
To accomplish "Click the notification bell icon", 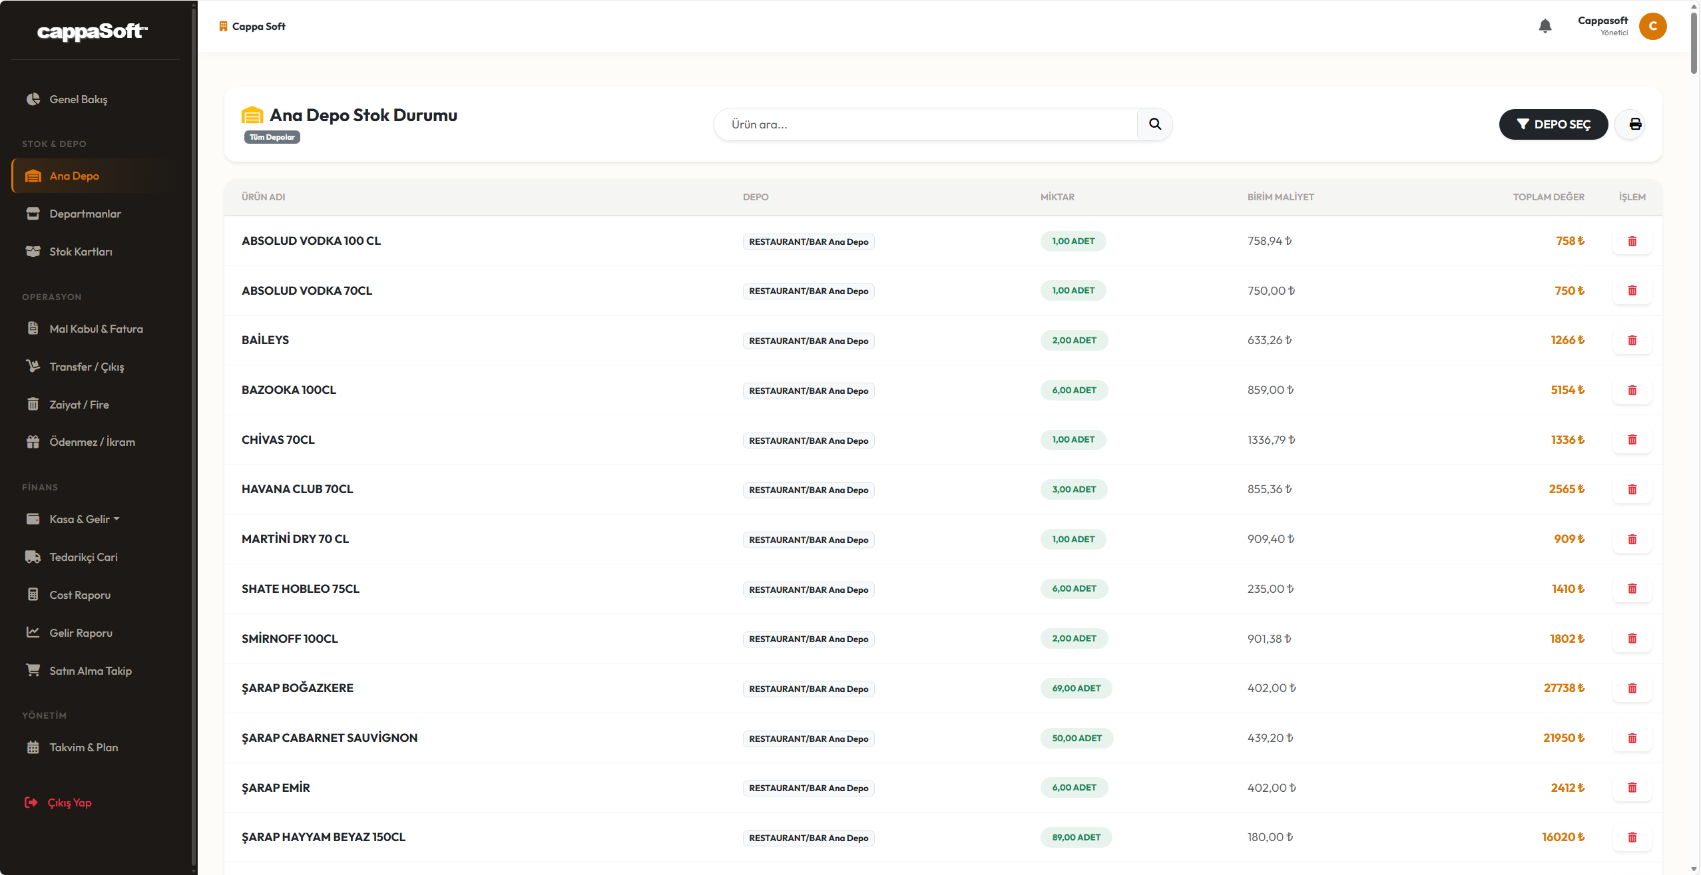I will (1545, 26).
